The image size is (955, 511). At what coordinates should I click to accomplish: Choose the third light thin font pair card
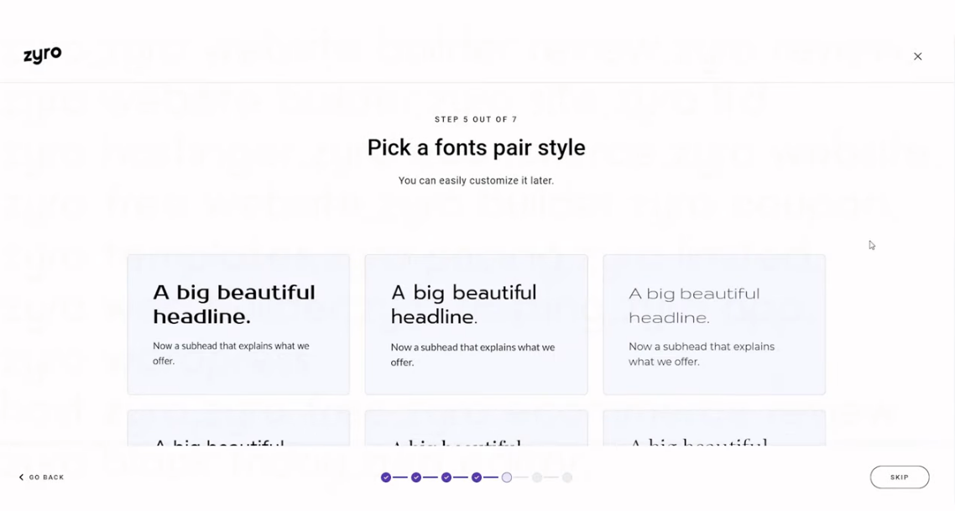pyautogui.click(x=714, y=325)
